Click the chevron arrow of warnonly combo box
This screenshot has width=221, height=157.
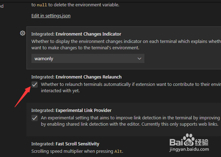(139, 59)
